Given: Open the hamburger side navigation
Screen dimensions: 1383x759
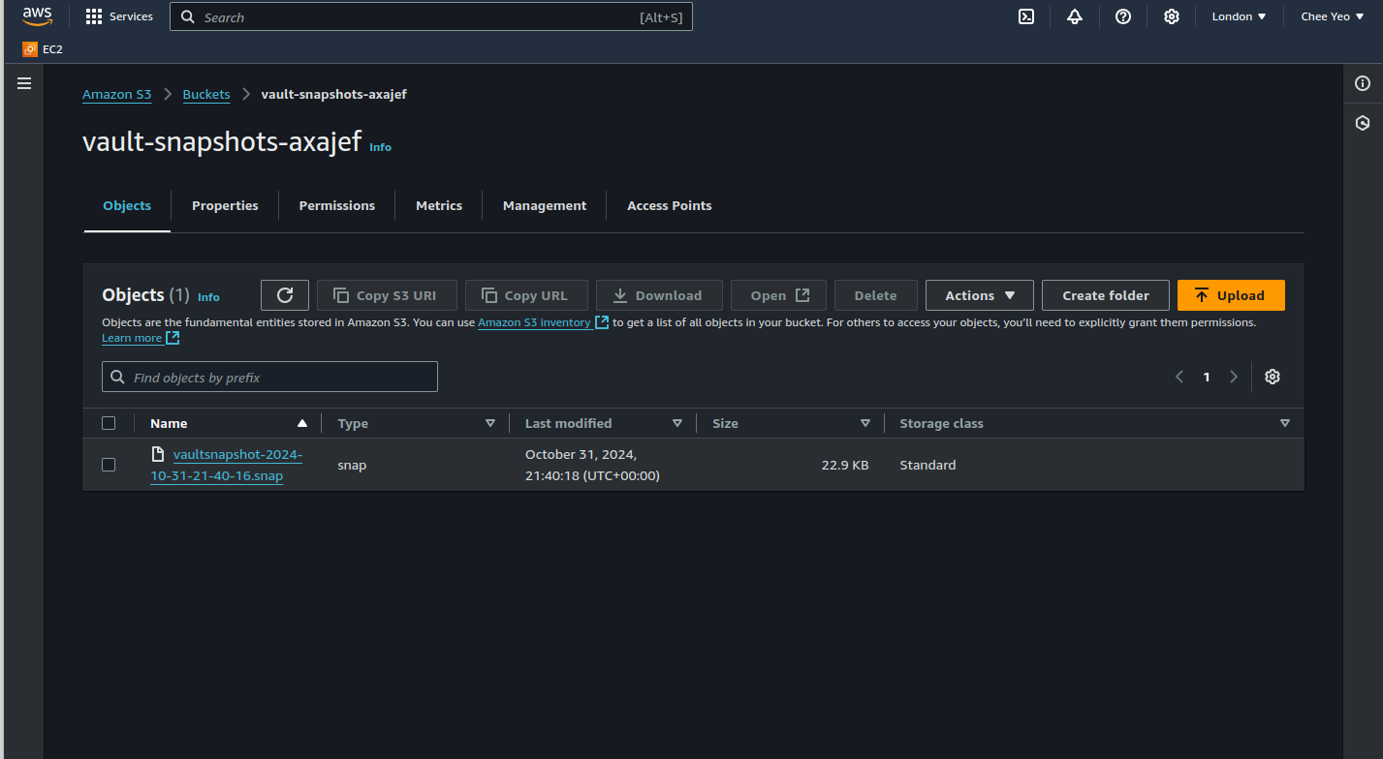Looking at the screenshot, I should click(x=24, y=83).
